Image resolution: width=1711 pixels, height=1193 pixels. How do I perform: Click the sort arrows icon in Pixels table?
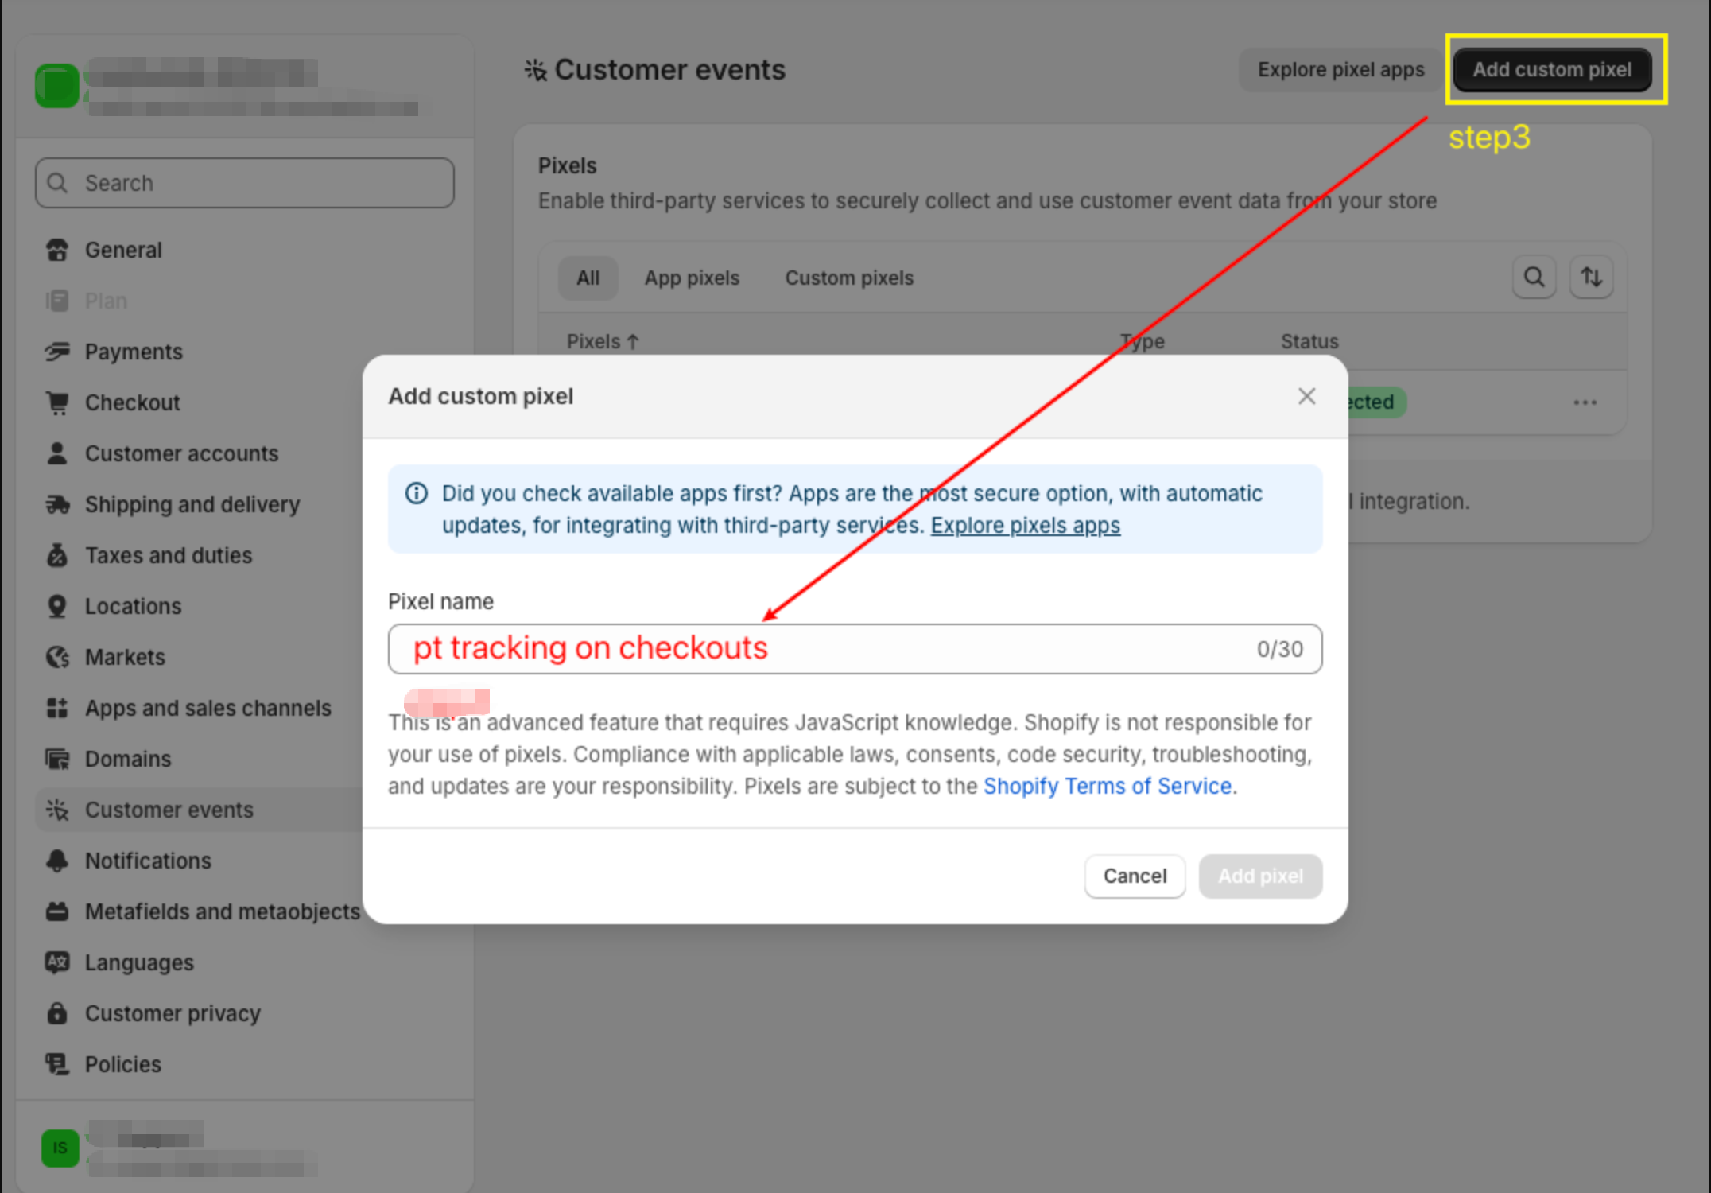[x=1591, y=278]
